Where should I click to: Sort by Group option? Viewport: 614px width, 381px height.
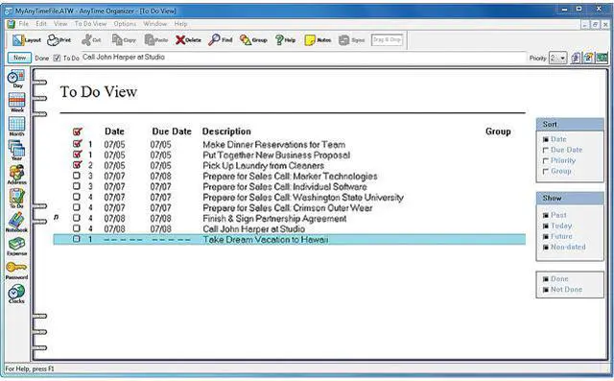(546, 171)
